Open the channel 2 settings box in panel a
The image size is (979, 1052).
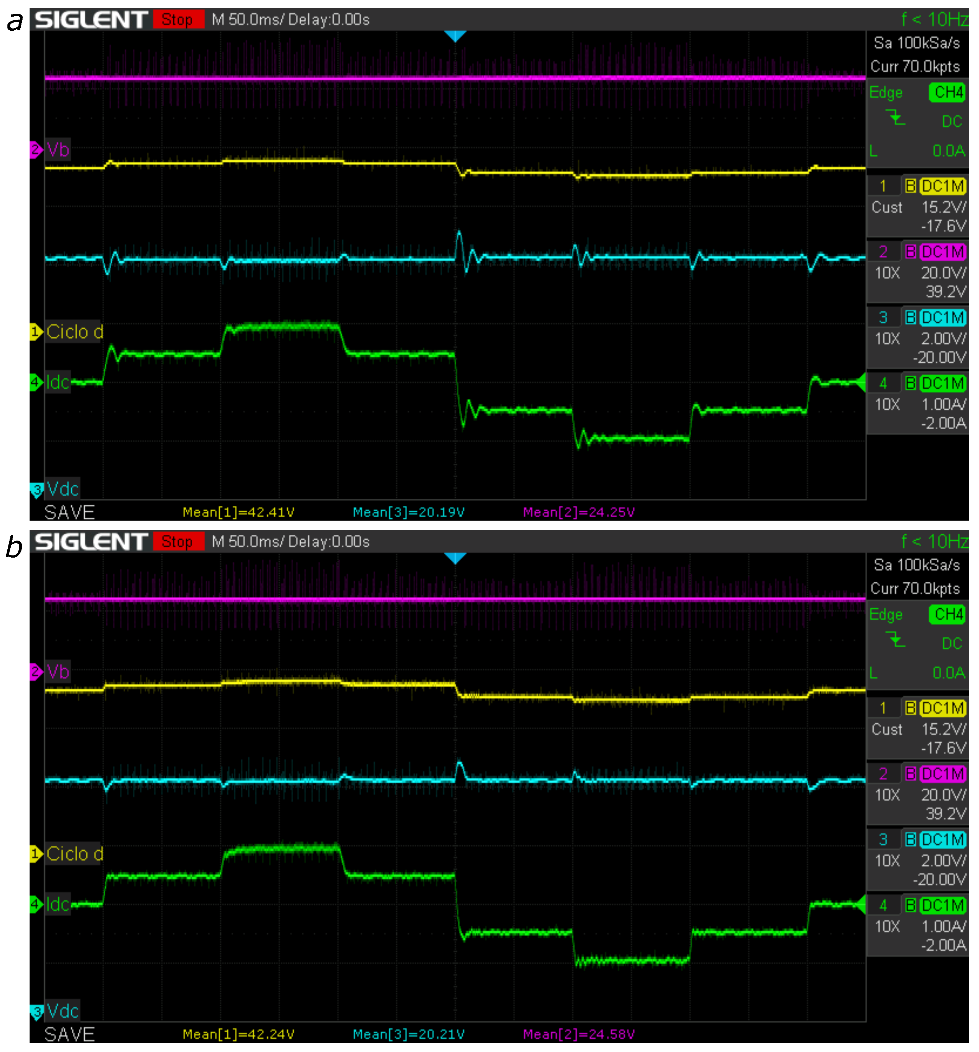(917, 271)
